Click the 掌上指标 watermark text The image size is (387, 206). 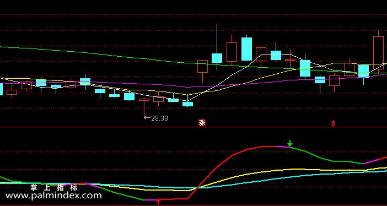click(x=54, y=187)
